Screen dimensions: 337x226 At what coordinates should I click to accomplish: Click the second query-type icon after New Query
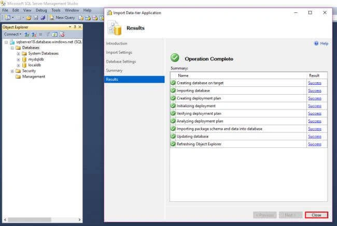point(88,18)
